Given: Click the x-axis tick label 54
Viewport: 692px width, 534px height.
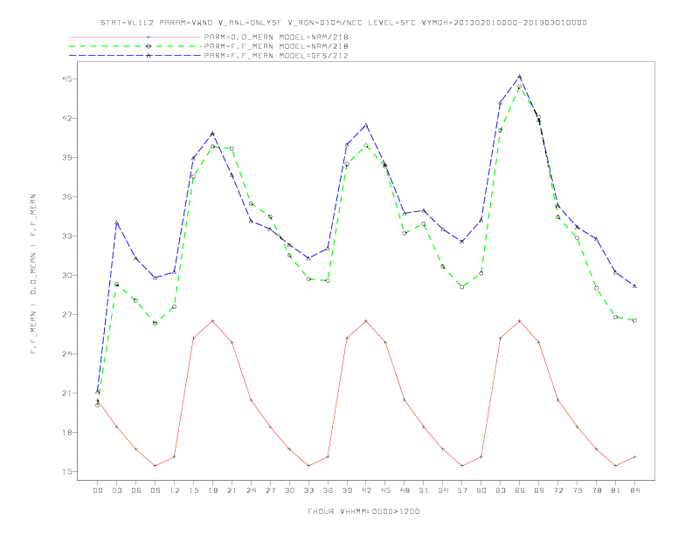Looking at the screenshot, I should pyautogui.click(x=443, y=490).
